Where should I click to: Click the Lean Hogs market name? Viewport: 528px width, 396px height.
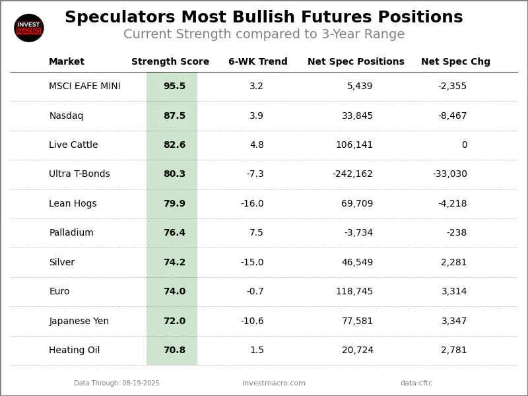[x=73, y=204]
